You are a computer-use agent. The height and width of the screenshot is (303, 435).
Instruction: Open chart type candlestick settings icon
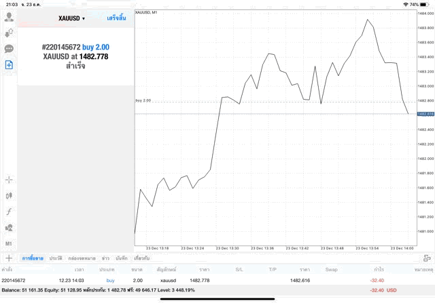9,195
